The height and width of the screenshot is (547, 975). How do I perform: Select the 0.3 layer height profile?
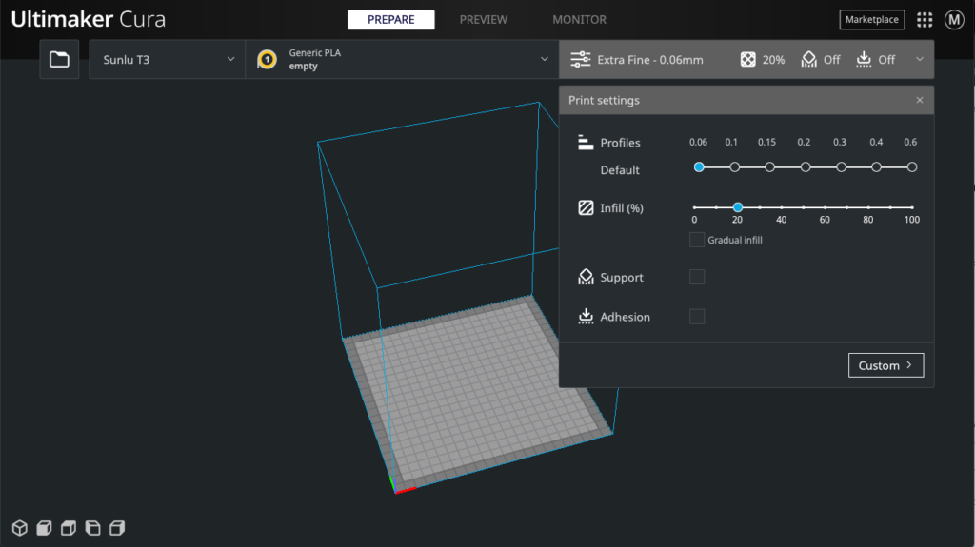click(x=841, y=167)
